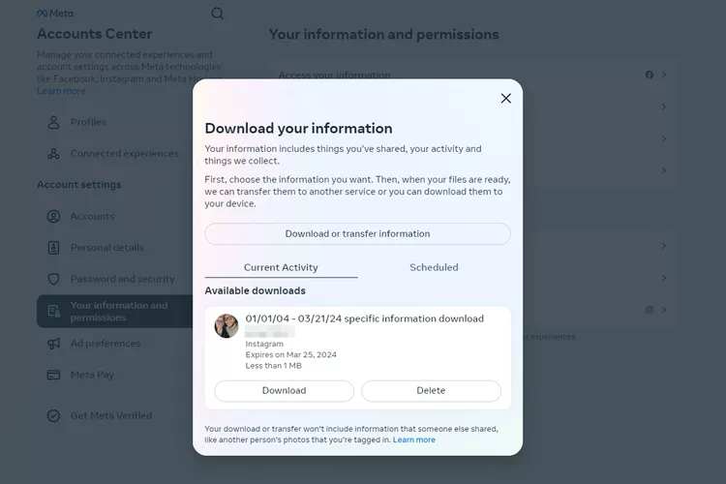The height and width of the screenshot is (484, 726).
Task: Click the Get Meta Verified badge icon
Action: point(53,416)
